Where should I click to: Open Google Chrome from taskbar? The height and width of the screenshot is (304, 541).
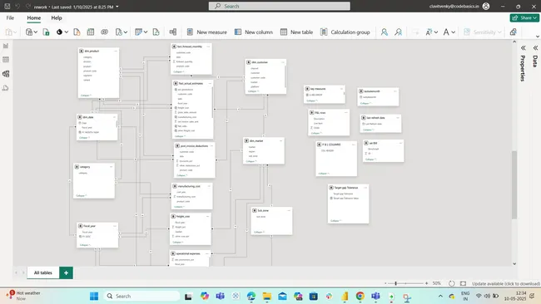(x=360, y=296)
